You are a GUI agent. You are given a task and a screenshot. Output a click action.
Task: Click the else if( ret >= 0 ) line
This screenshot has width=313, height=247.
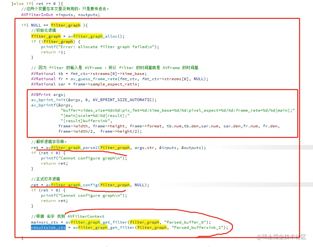tap(37, 4)
